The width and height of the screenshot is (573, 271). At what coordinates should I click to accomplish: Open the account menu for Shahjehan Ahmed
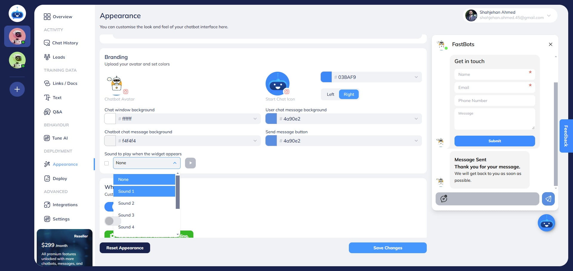click(x=549, y=15)
